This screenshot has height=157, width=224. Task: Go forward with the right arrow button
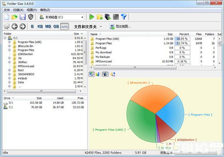pyautogui.click(x=22, y=27)
